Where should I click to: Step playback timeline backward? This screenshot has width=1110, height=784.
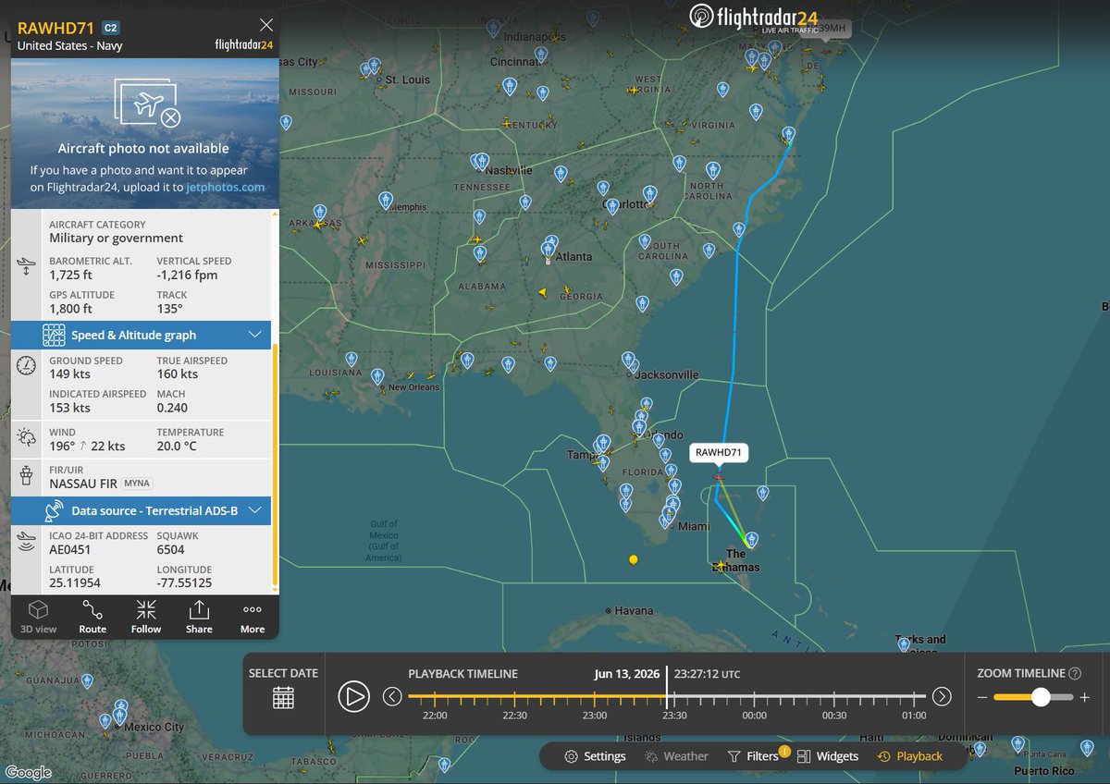tap(392, 696)
